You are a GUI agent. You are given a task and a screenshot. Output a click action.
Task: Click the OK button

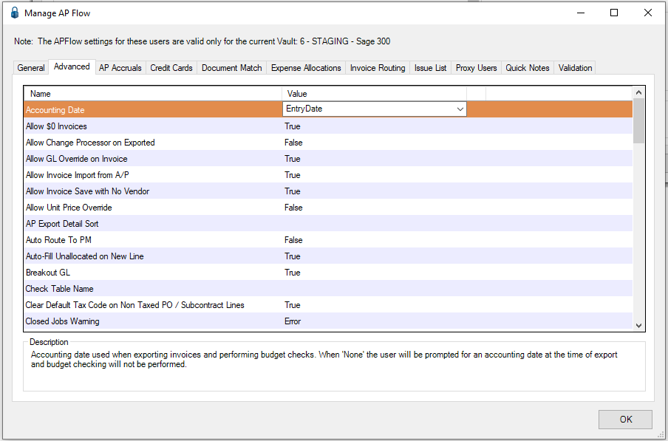point(625,420)
